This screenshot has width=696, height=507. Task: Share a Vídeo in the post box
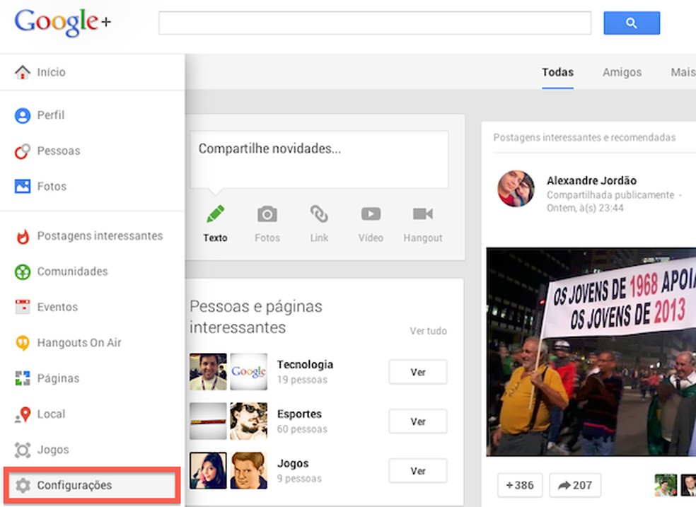tap(370, 223)
